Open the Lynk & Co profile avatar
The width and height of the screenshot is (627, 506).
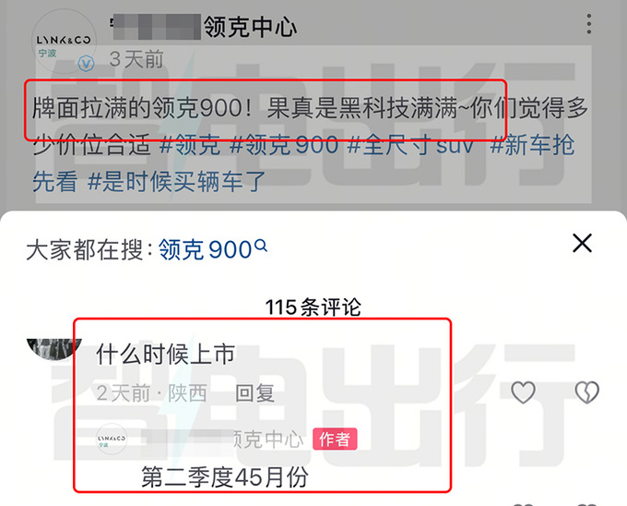64,42
